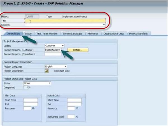This screenshot has width=168, height=126.
Task: Open the Project Language dropdown
Action: [56, 67]
